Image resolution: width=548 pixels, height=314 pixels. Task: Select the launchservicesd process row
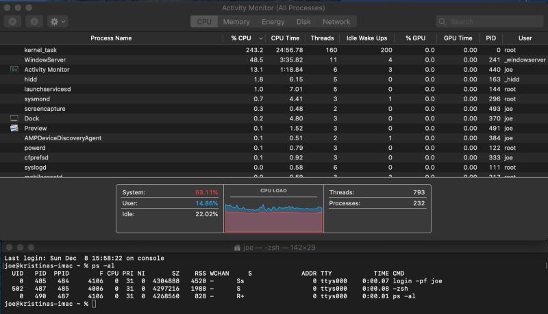[x=274, y=89]
